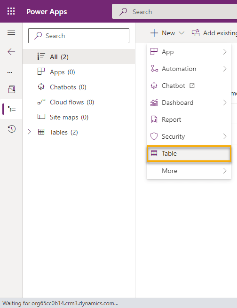Click the Report document icon in menu
Screen dimensions: 237x308
coord(154,119)
